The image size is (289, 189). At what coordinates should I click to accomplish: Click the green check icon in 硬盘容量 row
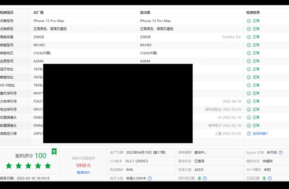pyautogui.click(x=249, y=37)
